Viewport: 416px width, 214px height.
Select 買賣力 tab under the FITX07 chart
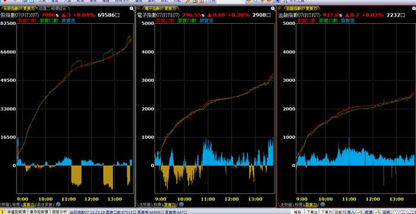(x=28, y=204)
